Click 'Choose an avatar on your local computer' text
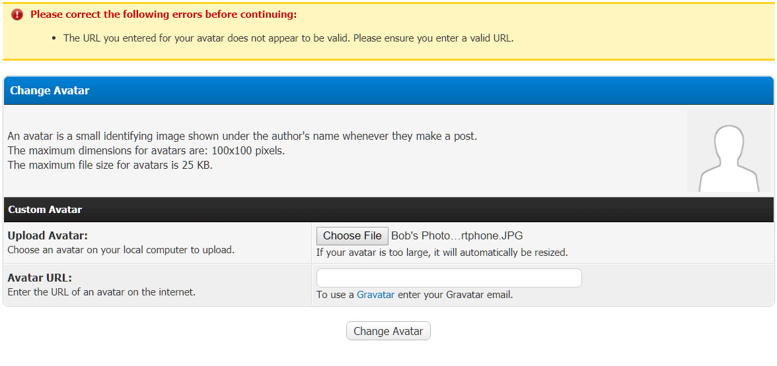This screenshot has width=777, height=366. (x=121, y=250)
